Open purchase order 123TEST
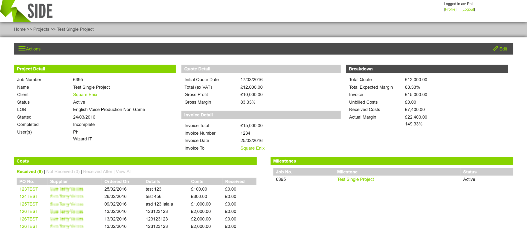This screenshot has height=231, width=527. 29,189
